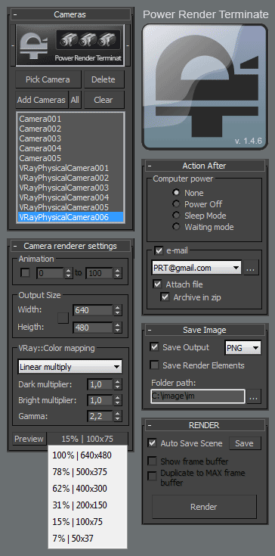Enable the Animation checkbox

(x=26, y=272)
